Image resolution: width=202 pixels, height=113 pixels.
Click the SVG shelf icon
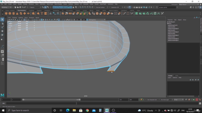[45, 13]
